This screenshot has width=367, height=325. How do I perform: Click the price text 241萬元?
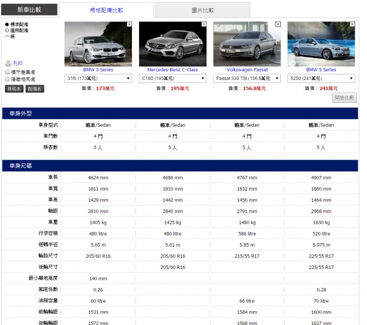pos(329,88)
